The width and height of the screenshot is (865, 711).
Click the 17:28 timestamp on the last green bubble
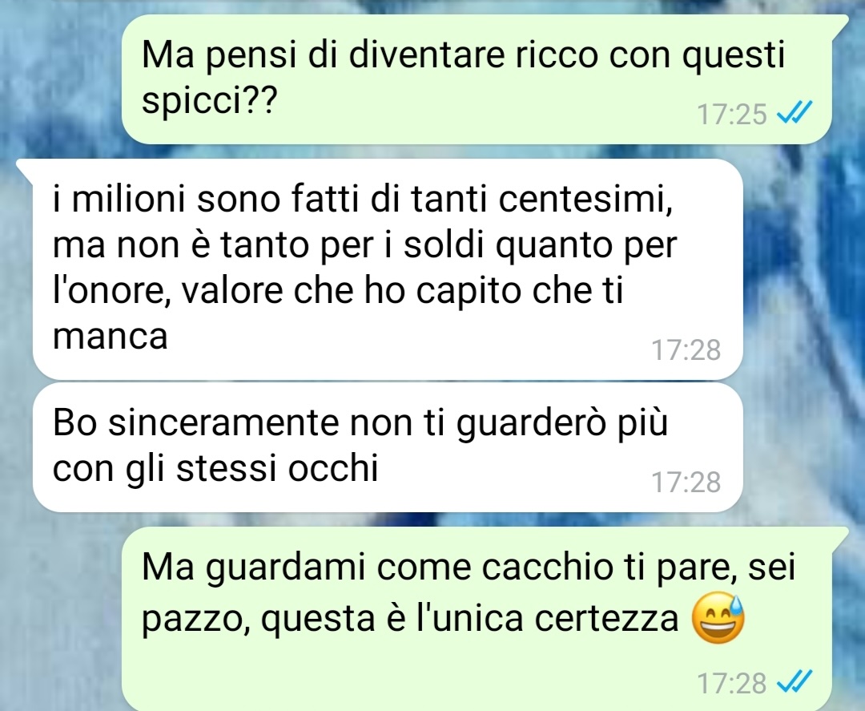732,683
